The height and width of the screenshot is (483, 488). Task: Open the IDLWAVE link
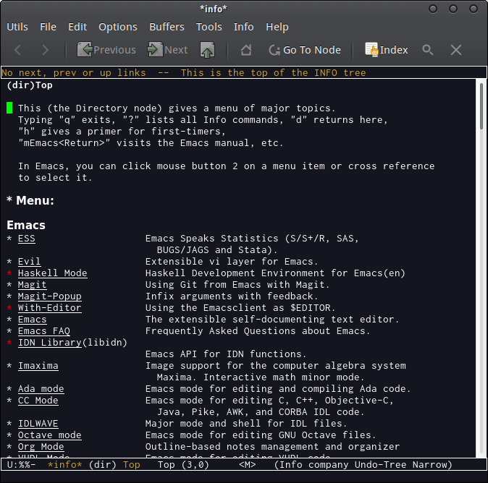[38, 424]
